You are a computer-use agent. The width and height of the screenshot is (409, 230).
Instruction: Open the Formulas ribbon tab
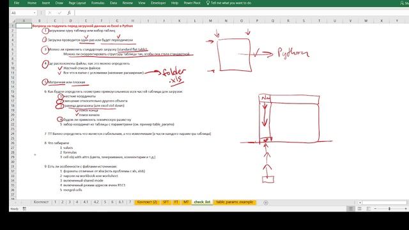point(98,3)
